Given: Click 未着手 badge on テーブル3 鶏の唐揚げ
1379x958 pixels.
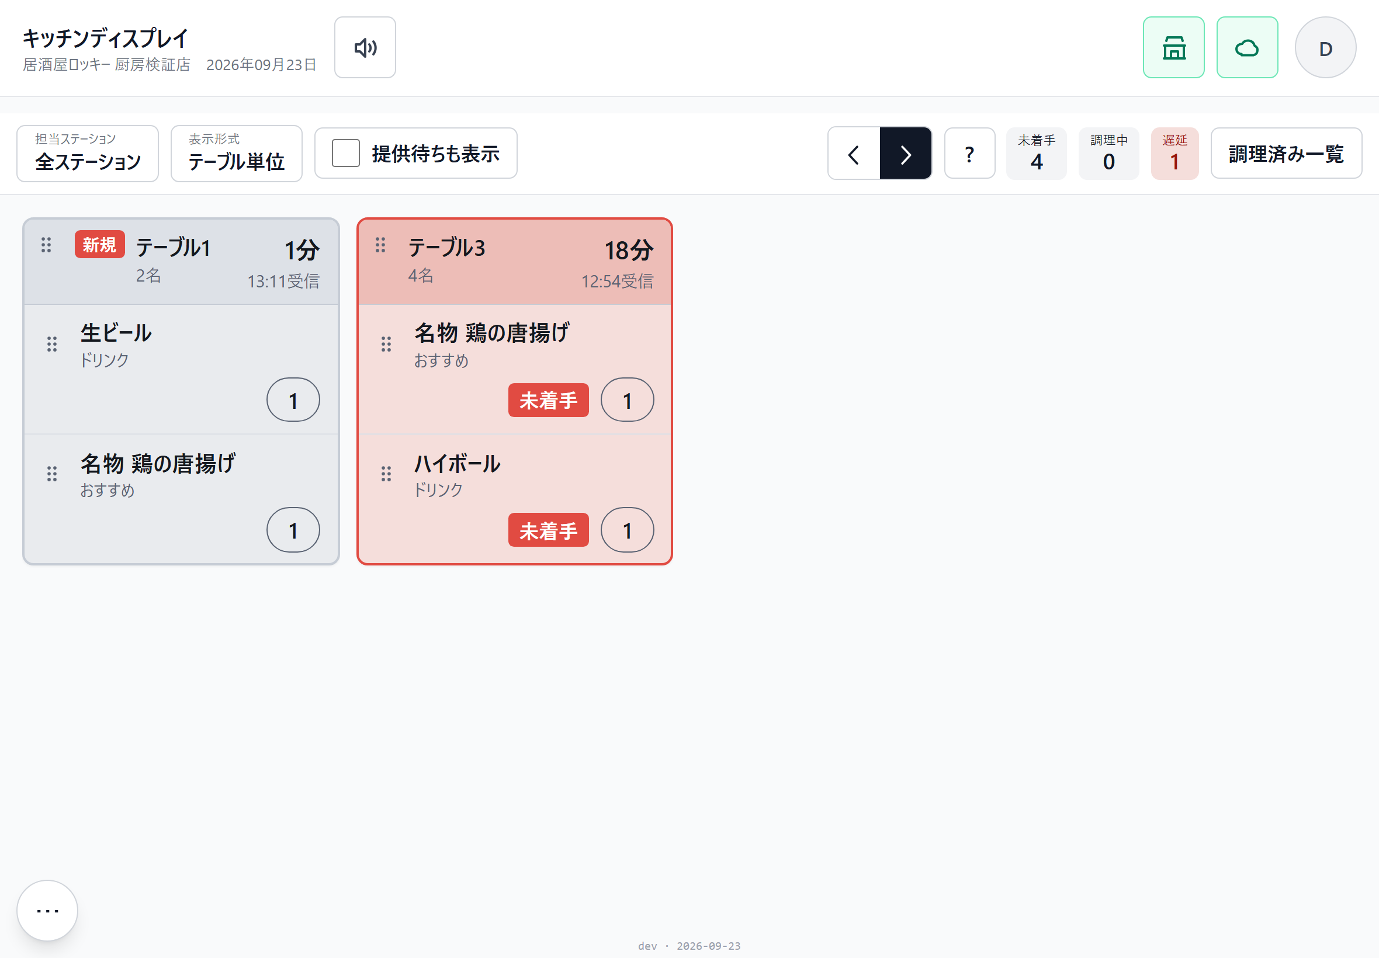Looking at the screenshot, I should pos(549,400).
